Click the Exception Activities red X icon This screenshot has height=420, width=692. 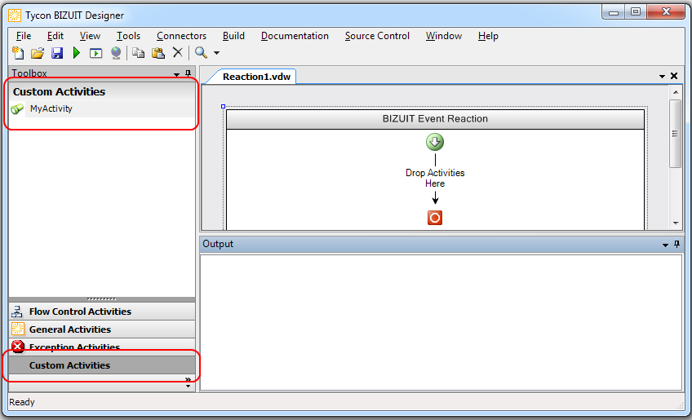pos(18,347)
